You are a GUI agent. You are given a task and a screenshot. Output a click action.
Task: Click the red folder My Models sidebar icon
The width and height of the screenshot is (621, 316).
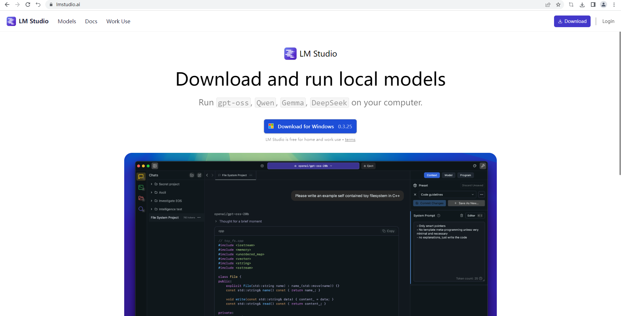point(141,198)
